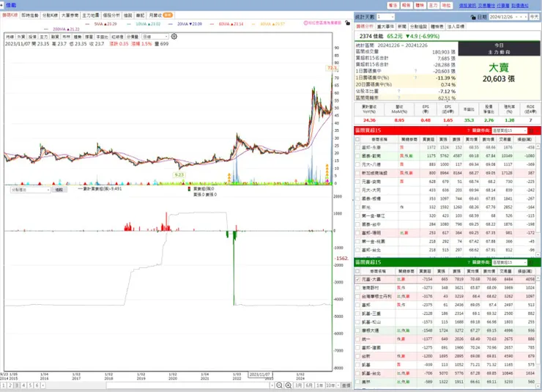Click the lock icon above the K-line chart
This screenshot has width=542, height=392.
347,23
